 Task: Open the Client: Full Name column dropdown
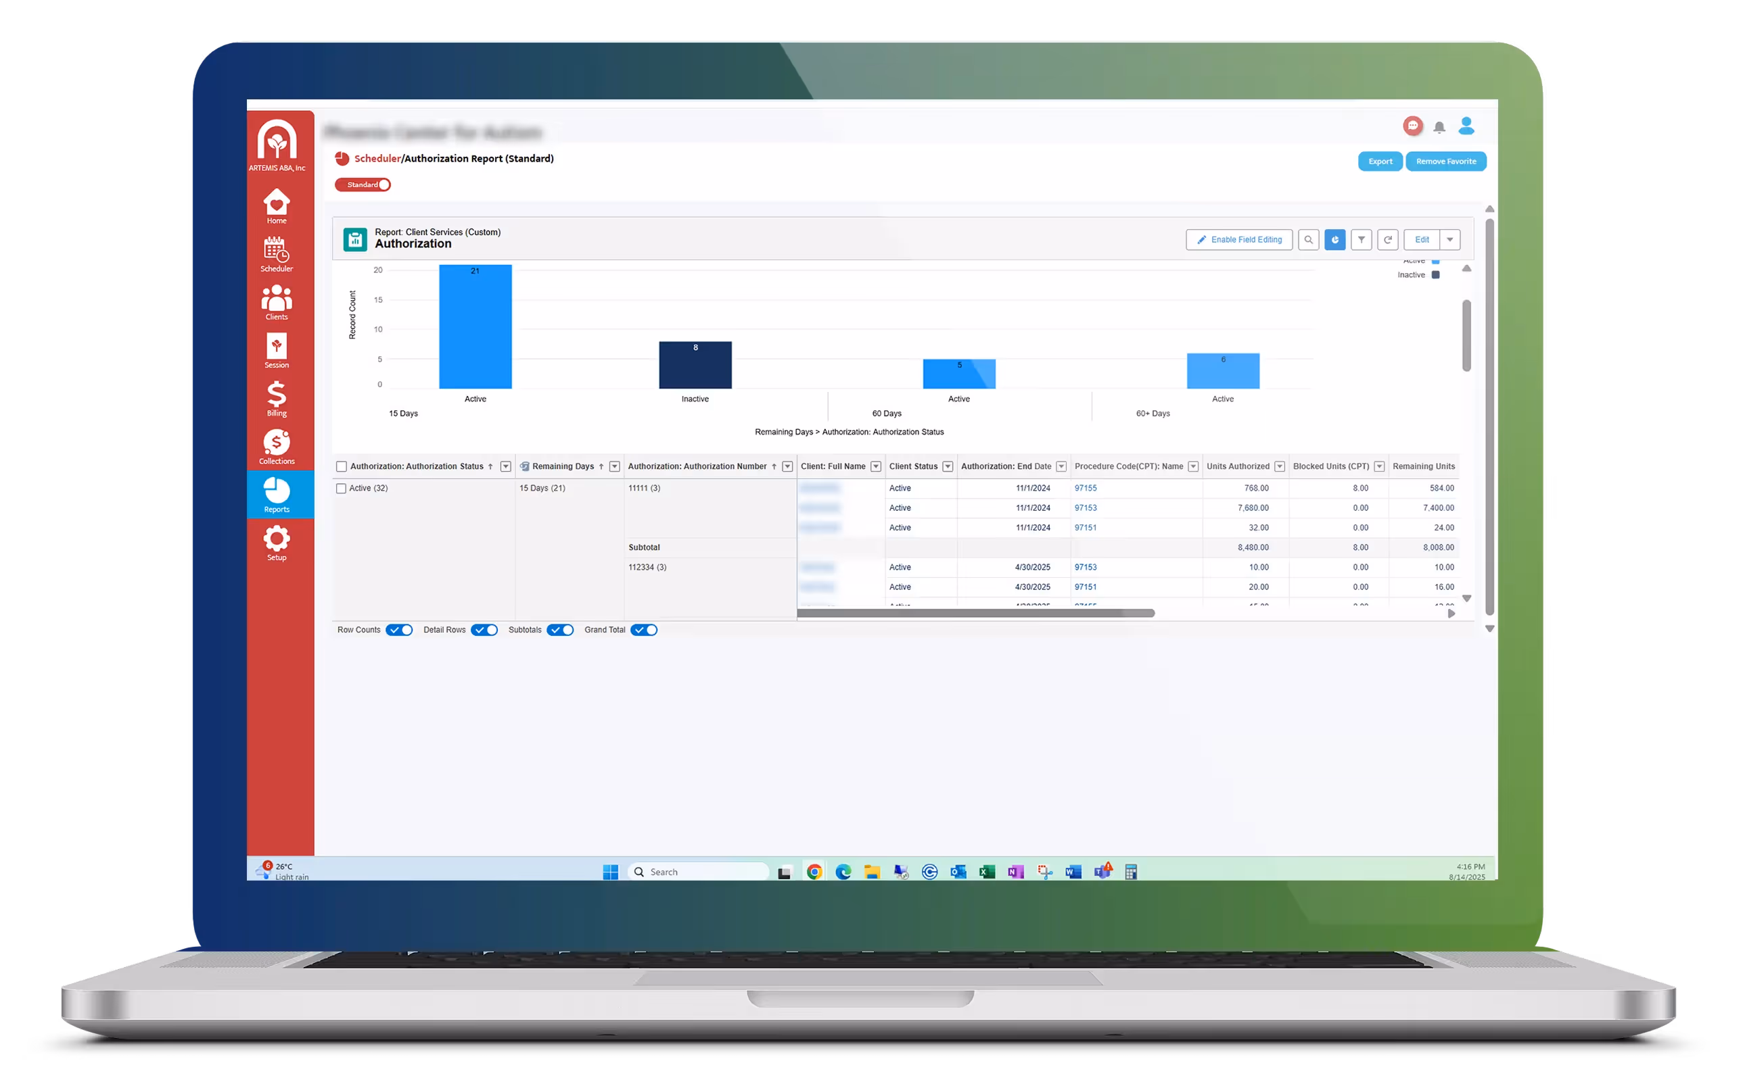tap(875, 466)
